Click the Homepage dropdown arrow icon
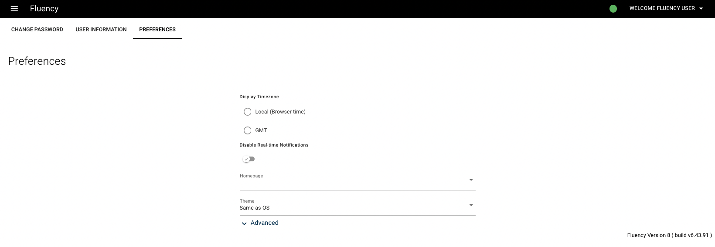Screen dimensions: 715x247 tap(471, 180)
